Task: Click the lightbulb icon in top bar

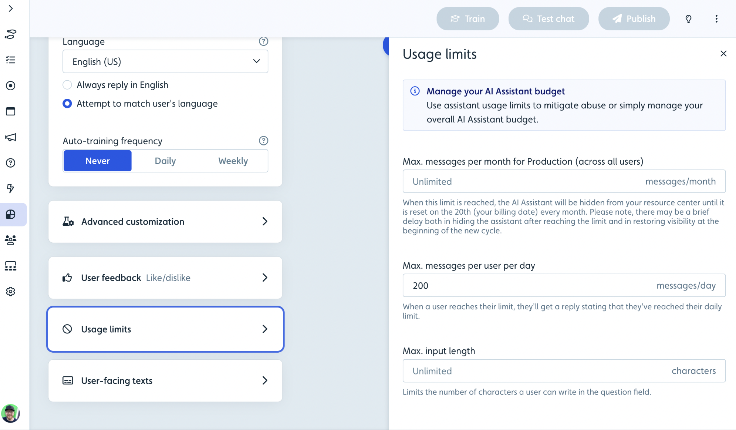Action: tap(688, 19)
